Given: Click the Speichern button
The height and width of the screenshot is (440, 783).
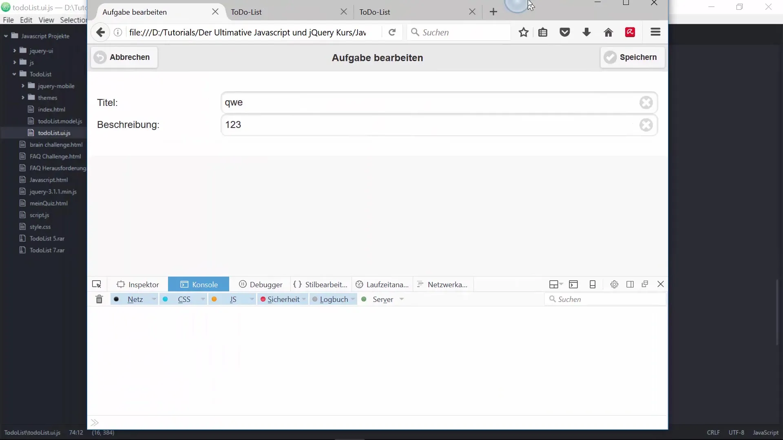Looking at the screenshot, I should click(x=632, y=57).
